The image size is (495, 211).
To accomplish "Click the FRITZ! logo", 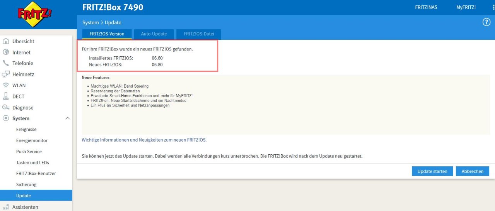I will [x=35, y=14].
